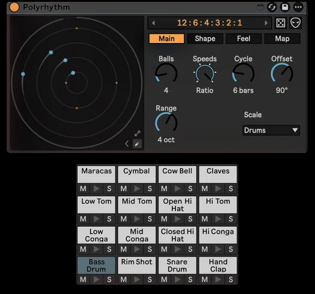Solo the Maracas pad

(x=109, y=189)
